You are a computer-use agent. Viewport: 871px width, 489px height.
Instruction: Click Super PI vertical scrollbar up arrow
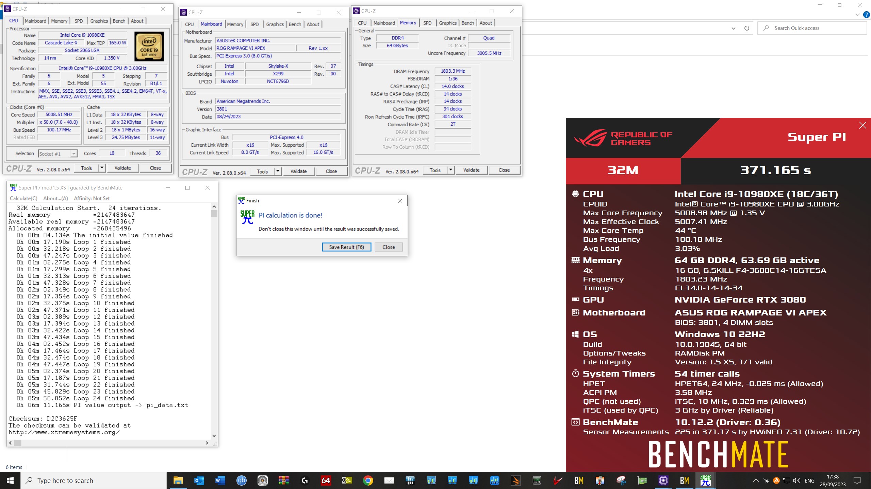coord(214,206)
